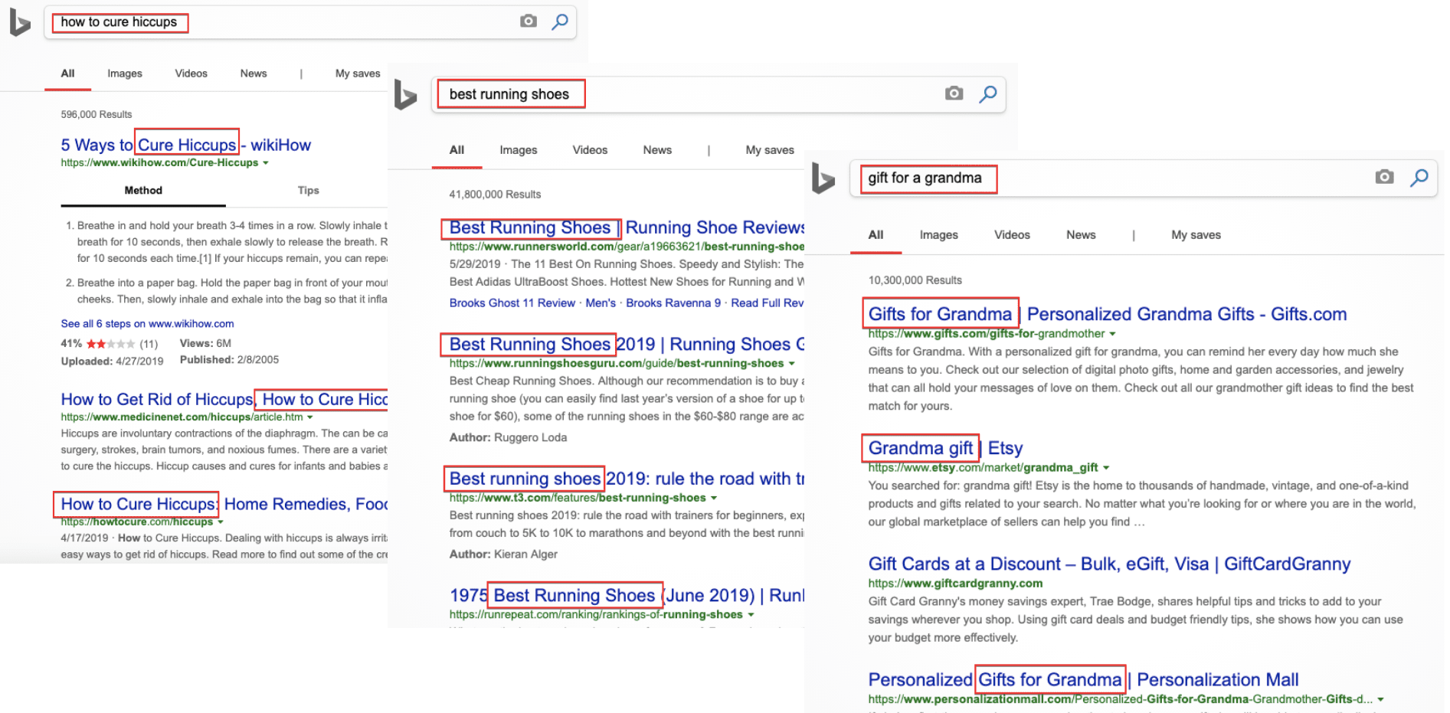Click the Bing logo in the grandma gift window
The height and width of the screenshot is (713, 1450).
823,178
